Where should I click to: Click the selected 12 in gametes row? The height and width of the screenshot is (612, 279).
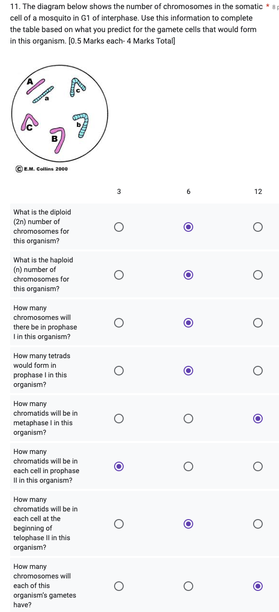point(258,586)
